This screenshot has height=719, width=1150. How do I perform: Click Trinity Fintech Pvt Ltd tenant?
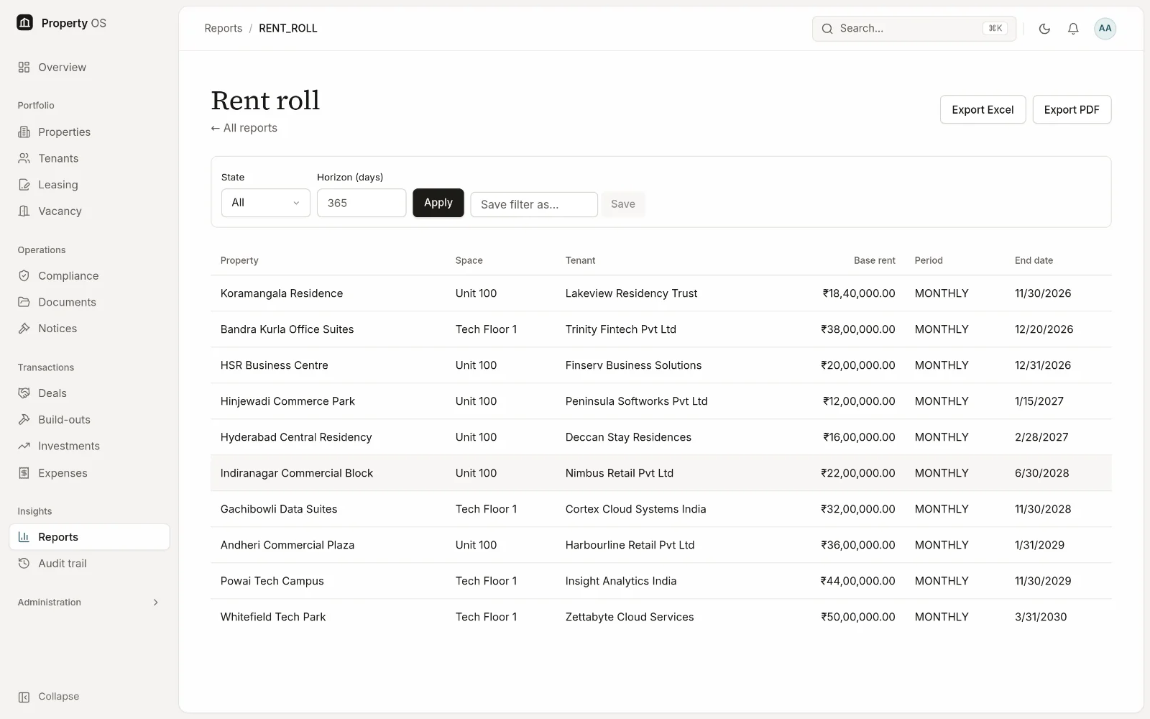621,329
